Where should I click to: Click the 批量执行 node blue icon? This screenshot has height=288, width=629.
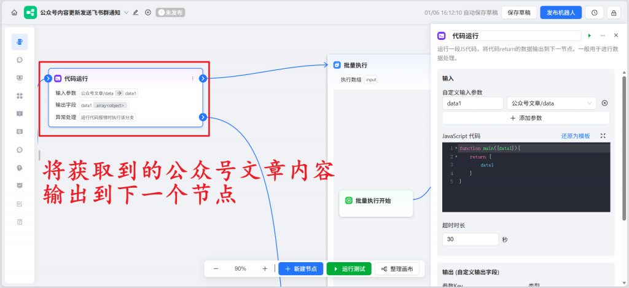pyautogui.click(x=337, y=65)
